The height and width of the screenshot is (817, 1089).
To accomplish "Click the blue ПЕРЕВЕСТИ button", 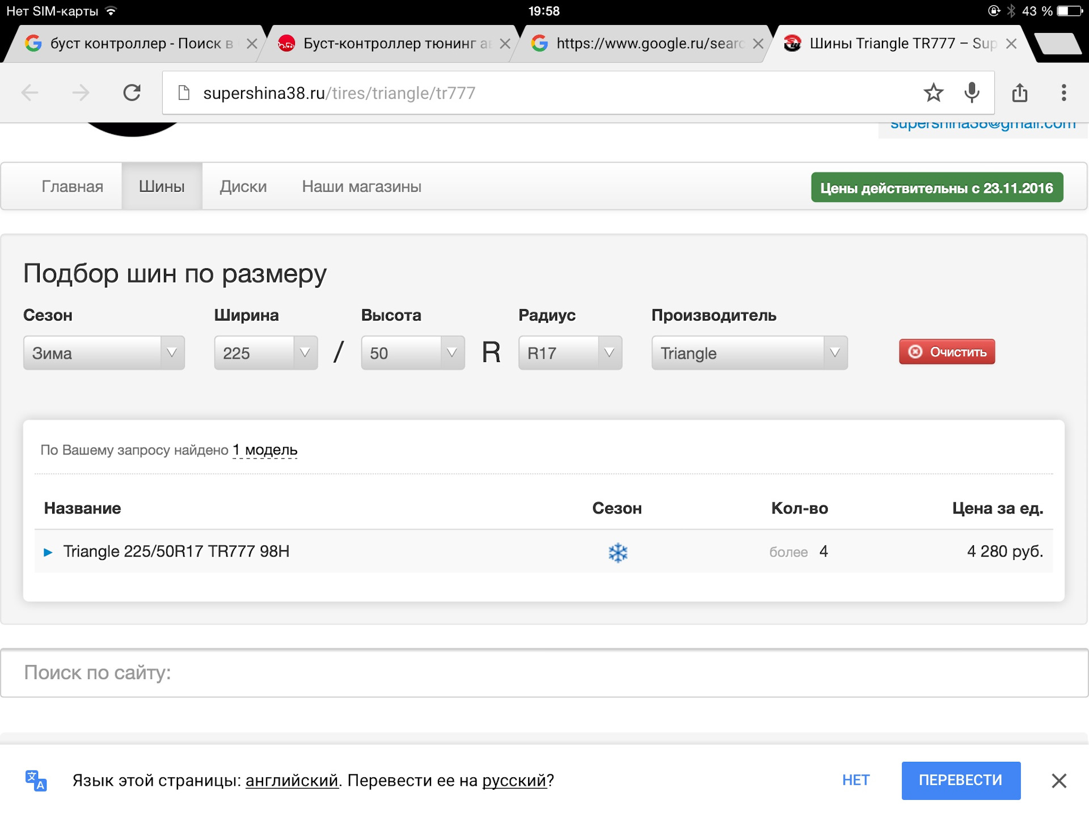I will [x=961, y=781].
